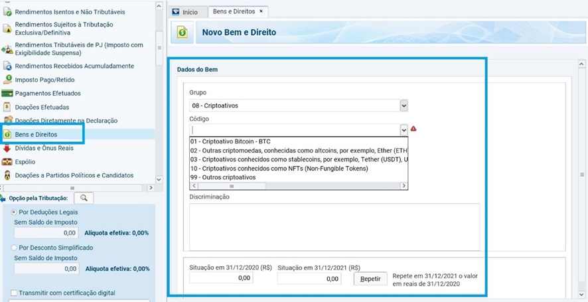The height and width of the screenshot is (302, 588).
Task: Collapse the Código dropdown arrow
Action: [404, 129]
